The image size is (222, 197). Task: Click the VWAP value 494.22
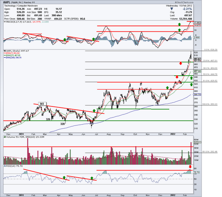(58, 19)
